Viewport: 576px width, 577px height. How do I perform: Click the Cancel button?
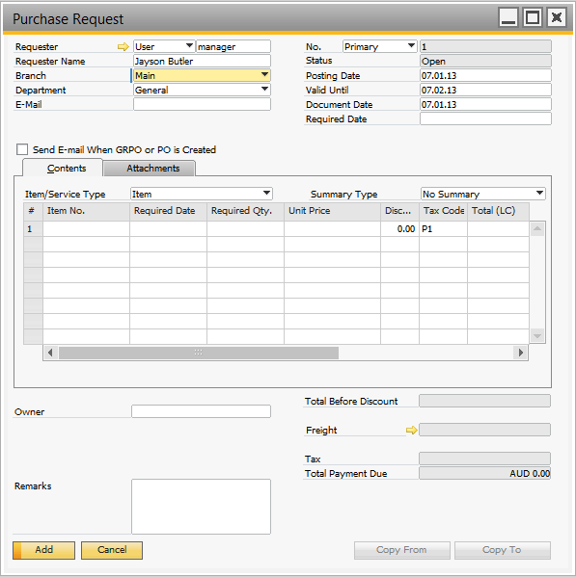(x=112, y=550)
